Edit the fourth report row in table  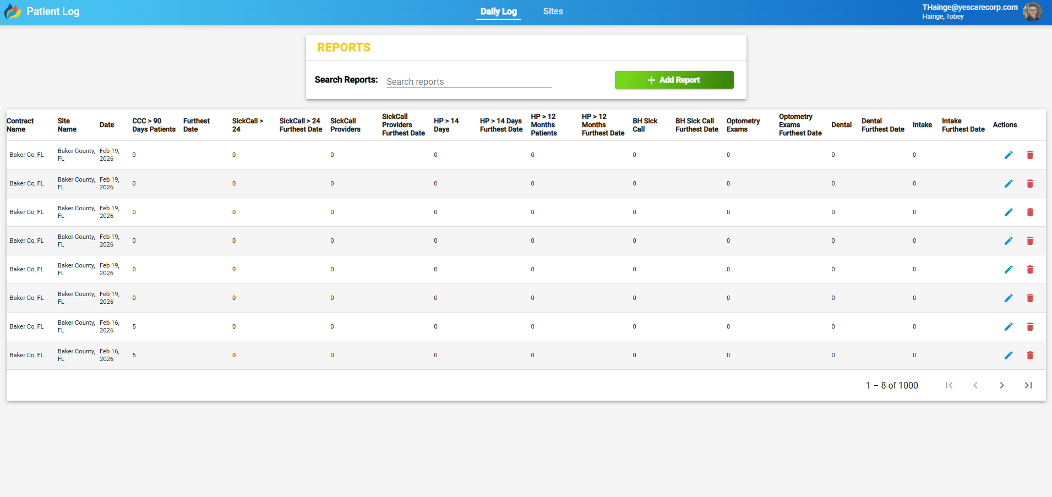1009,241
